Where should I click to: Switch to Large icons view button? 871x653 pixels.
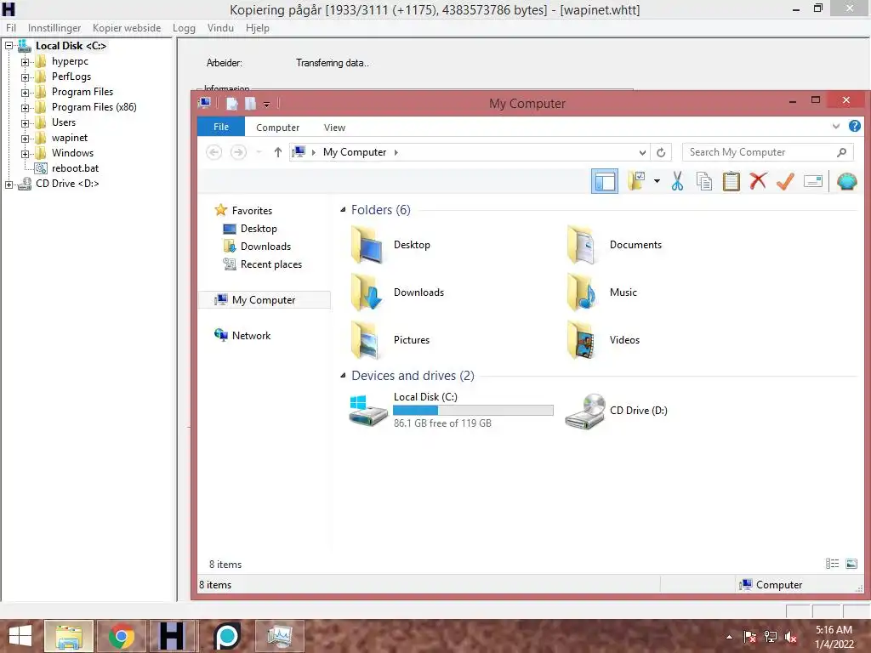pyautogui.click(x=851, y=564)
